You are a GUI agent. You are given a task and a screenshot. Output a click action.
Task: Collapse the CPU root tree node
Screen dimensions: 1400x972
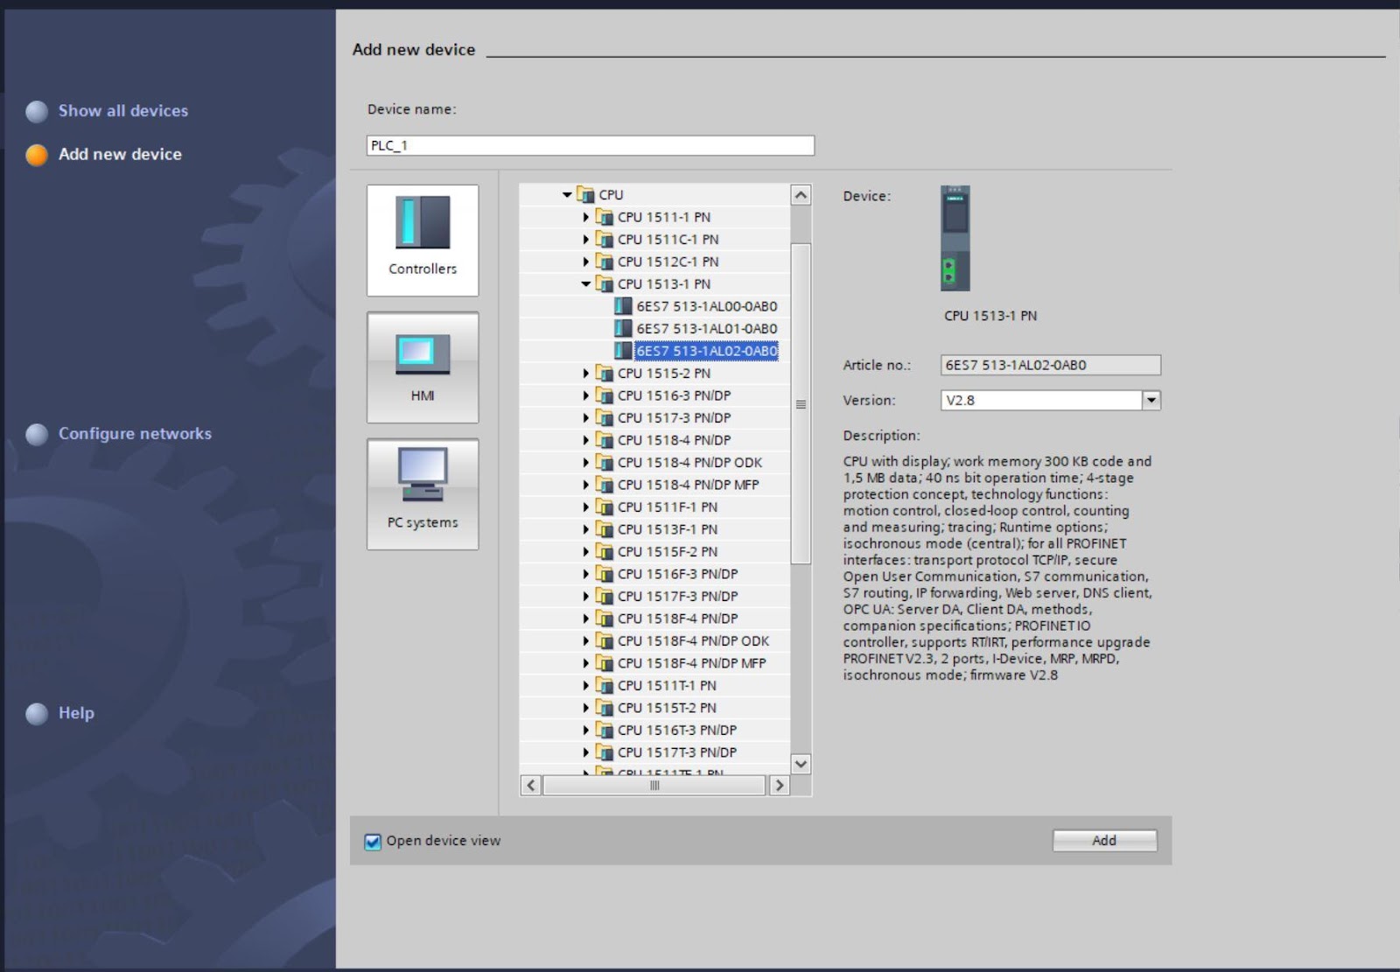click(567, 195)
